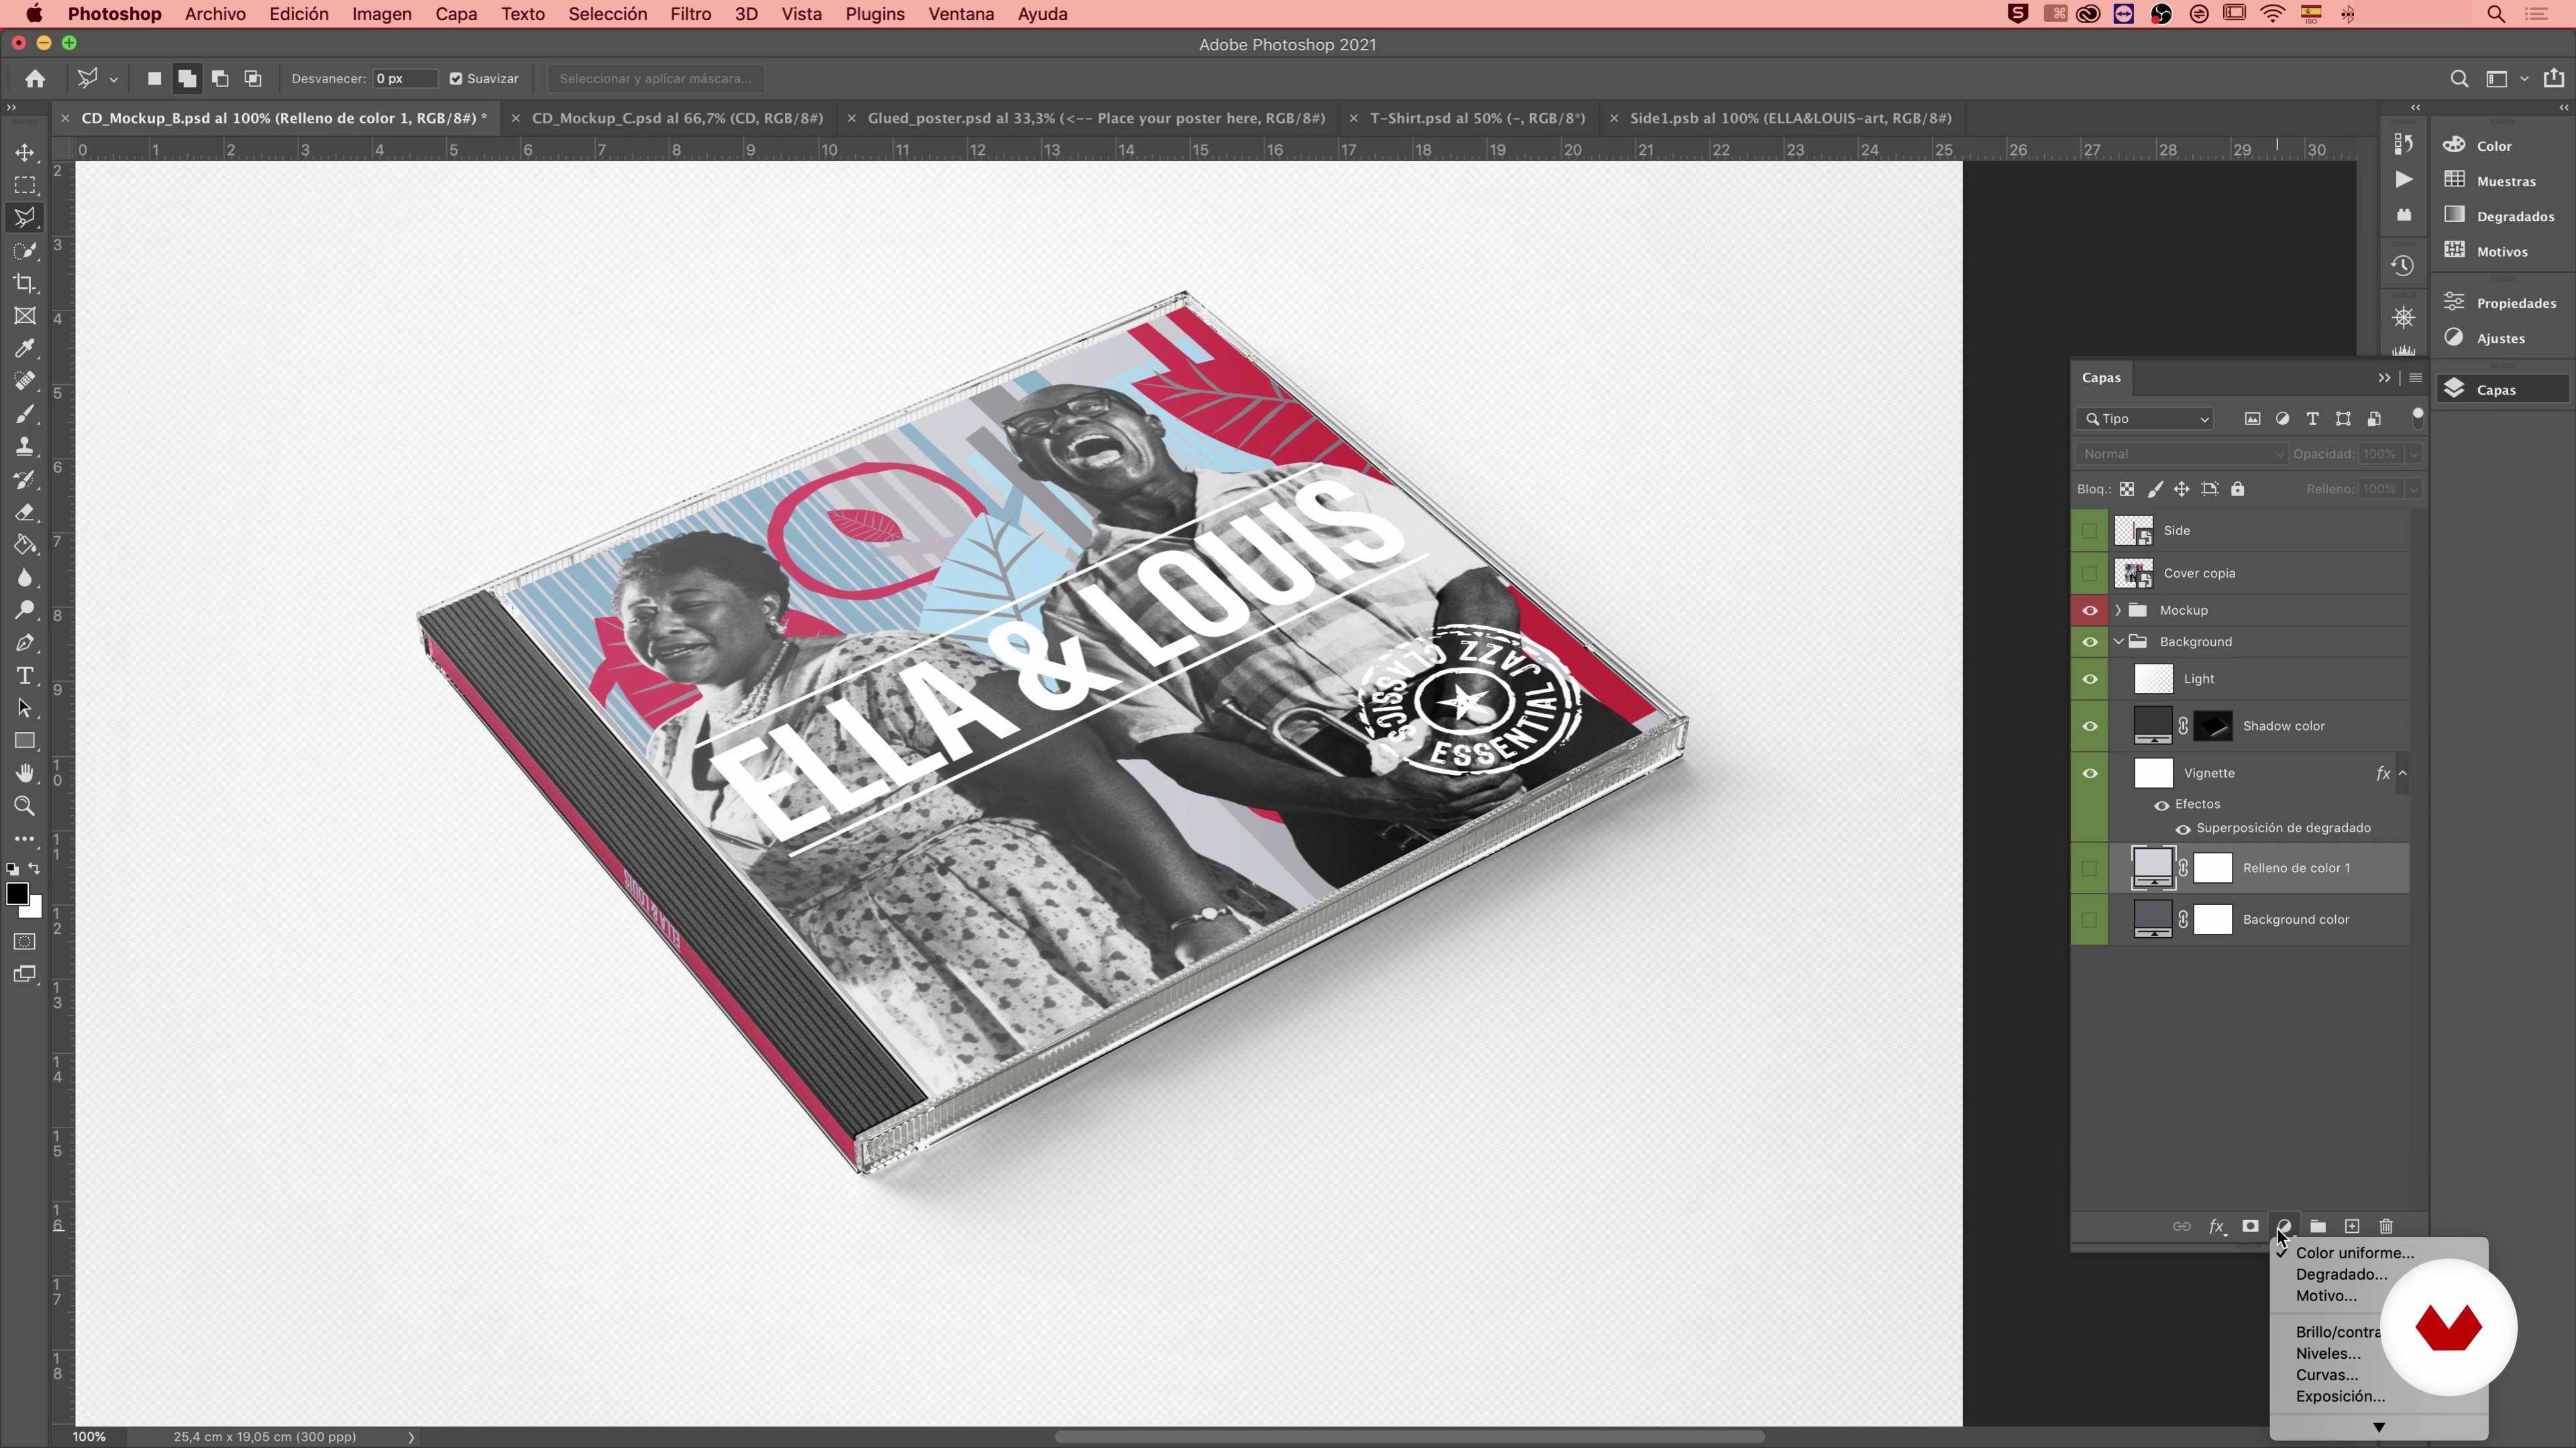
Task: Choose Add to selection mode icon
Action: [187, 79]
